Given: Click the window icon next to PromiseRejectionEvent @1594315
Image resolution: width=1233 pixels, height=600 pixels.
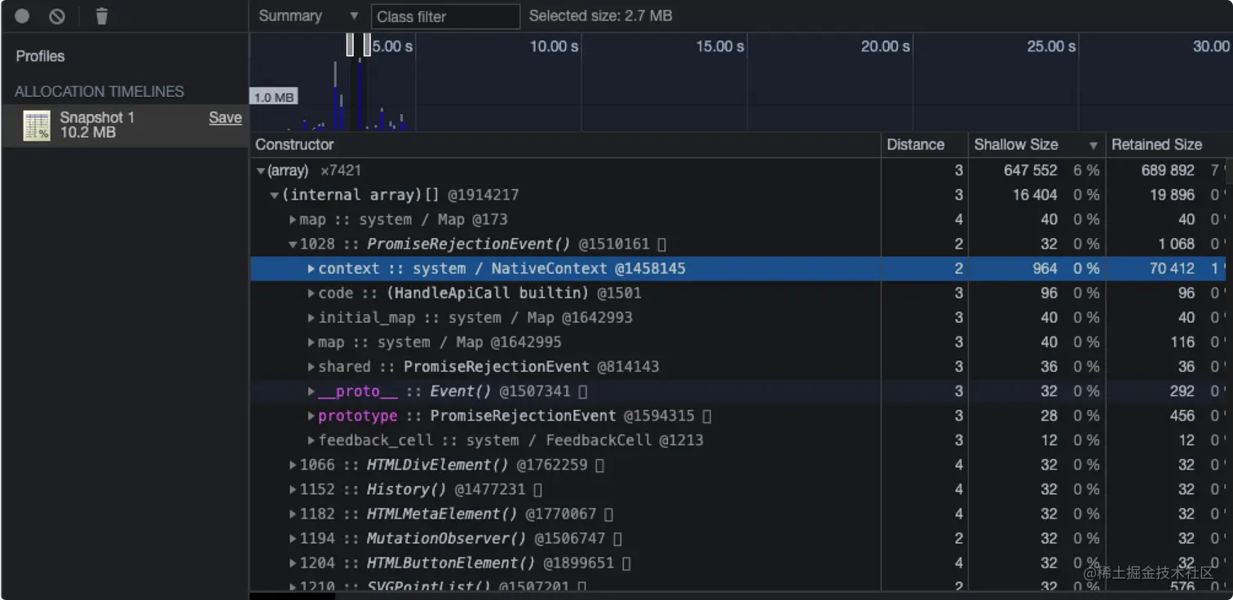Looking at the screenshot, I should [x=707, y=416].
